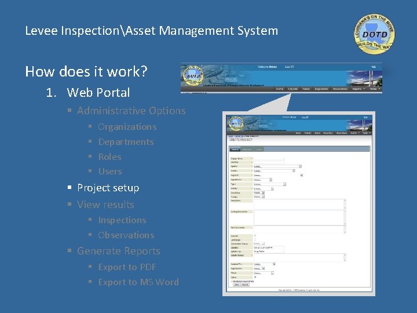Expand the last dropdown menu in the enlarged banner
417x313 pixels.
[x=375, y=89]
